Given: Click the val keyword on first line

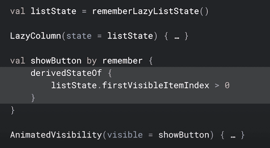Looking at the screenshot, I should click(18, 12).
